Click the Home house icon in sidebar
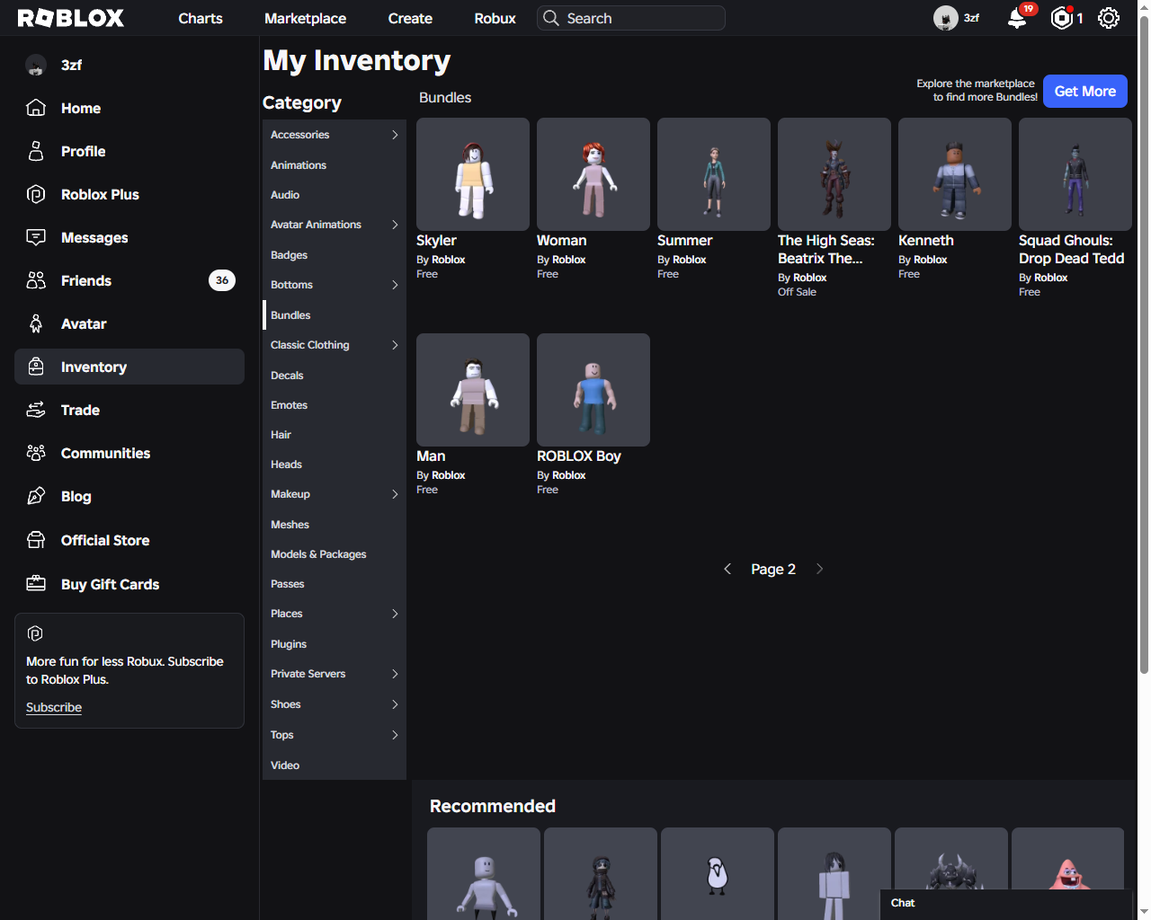 [36, 108]
